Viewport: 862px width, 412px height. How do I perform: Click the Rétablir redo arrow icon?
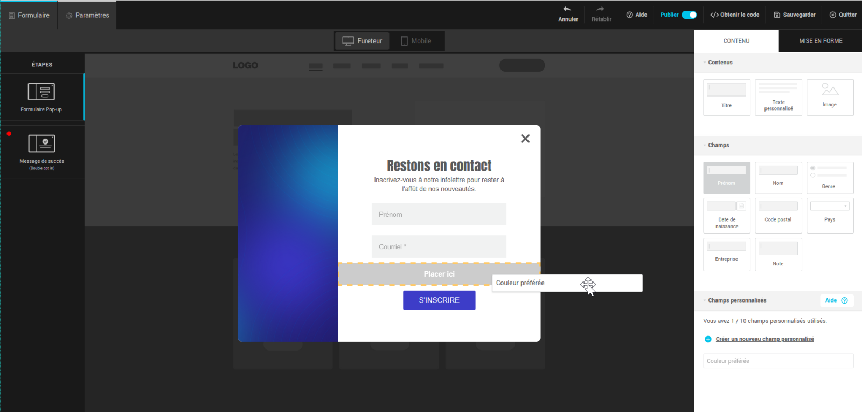(601, 9)
